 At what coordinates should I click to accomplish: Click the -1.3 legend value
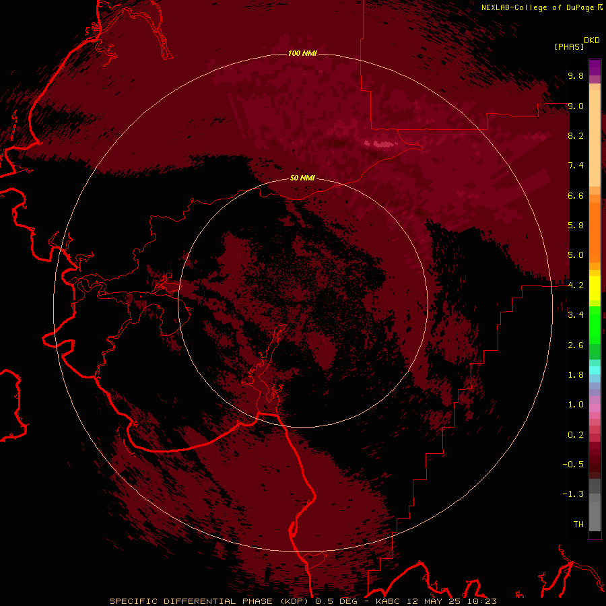point(573,494)
